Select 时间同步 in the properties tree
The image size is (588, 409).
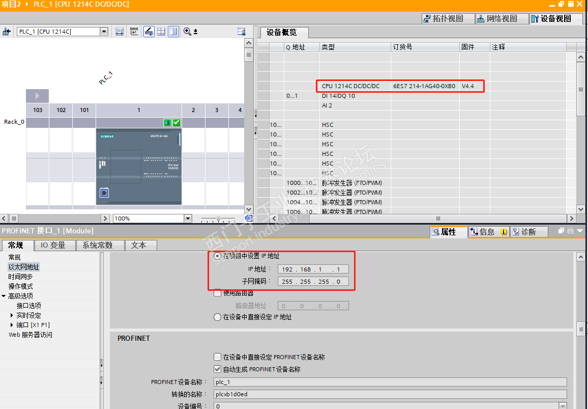click(21, 277)
